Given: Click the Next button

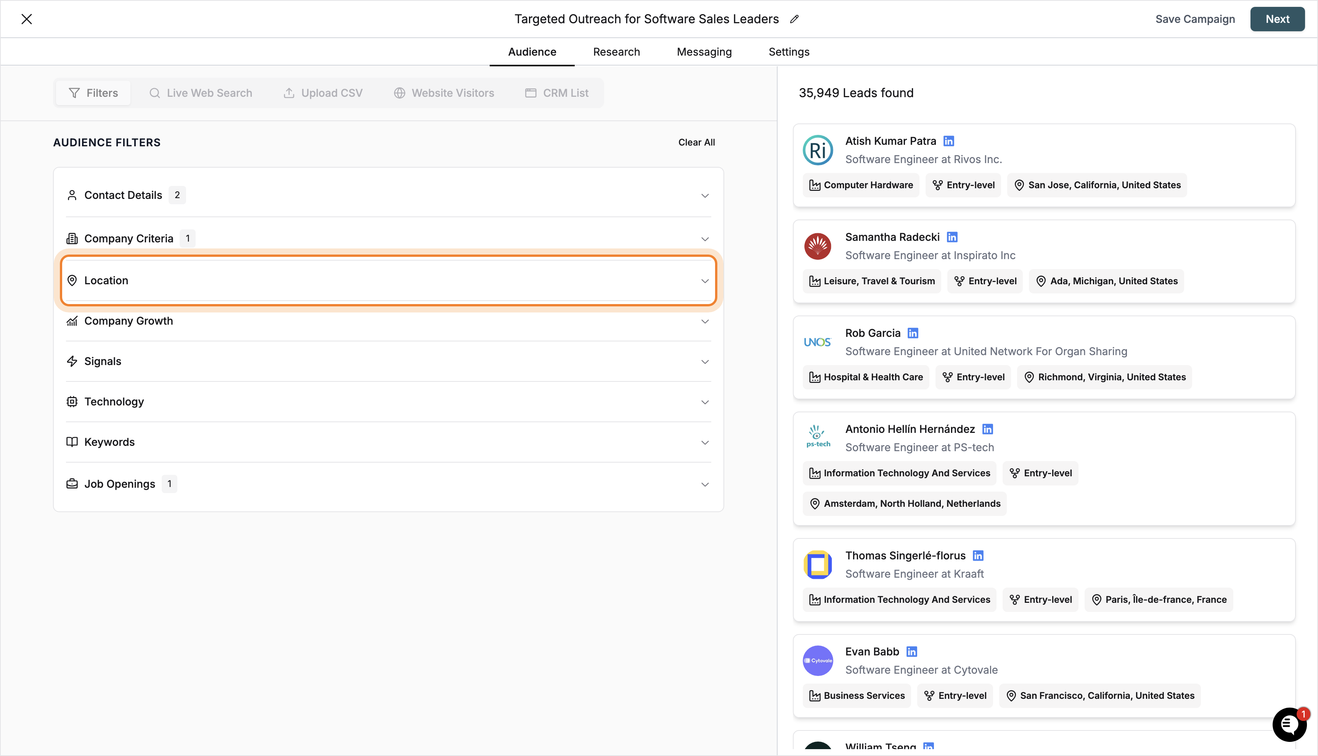Looking at the screenshot, I should 1278,19.
